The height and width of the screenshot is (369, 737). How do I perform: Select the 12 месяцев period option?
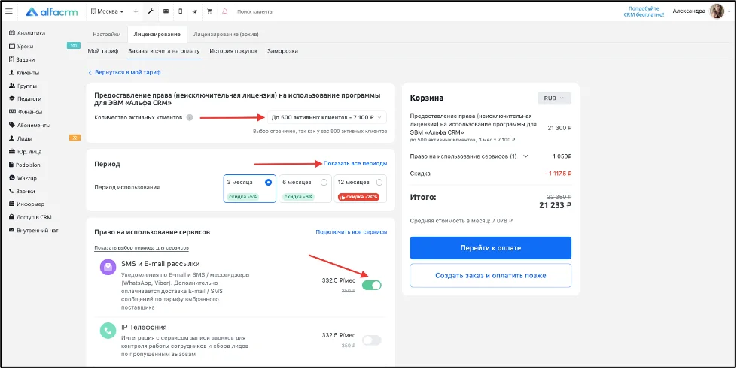(361, 189)
